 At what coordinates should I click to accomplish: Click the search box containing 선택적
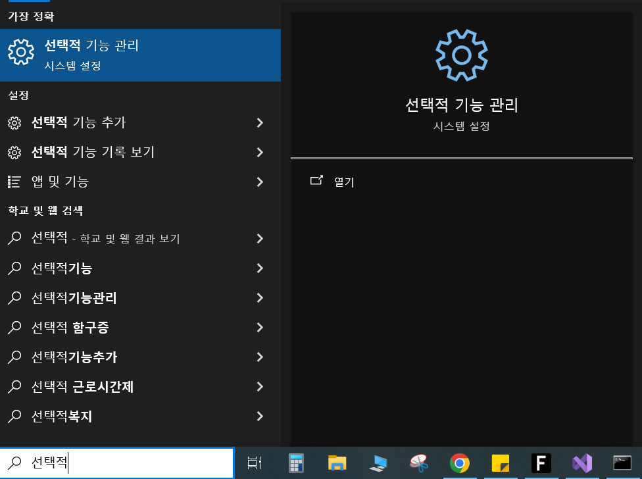click(x=117, y=463)
